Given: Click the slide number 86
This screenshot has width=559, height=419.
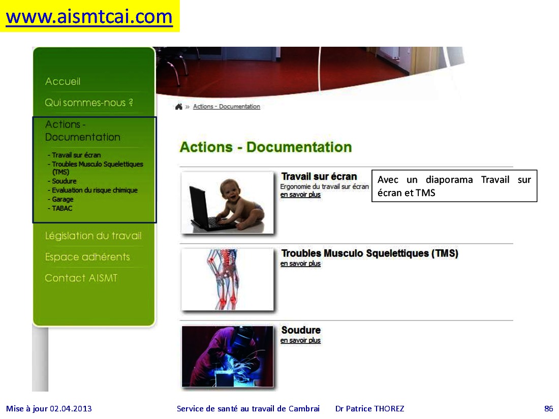Looking at the screenshot, I should (x=548, y=409).
